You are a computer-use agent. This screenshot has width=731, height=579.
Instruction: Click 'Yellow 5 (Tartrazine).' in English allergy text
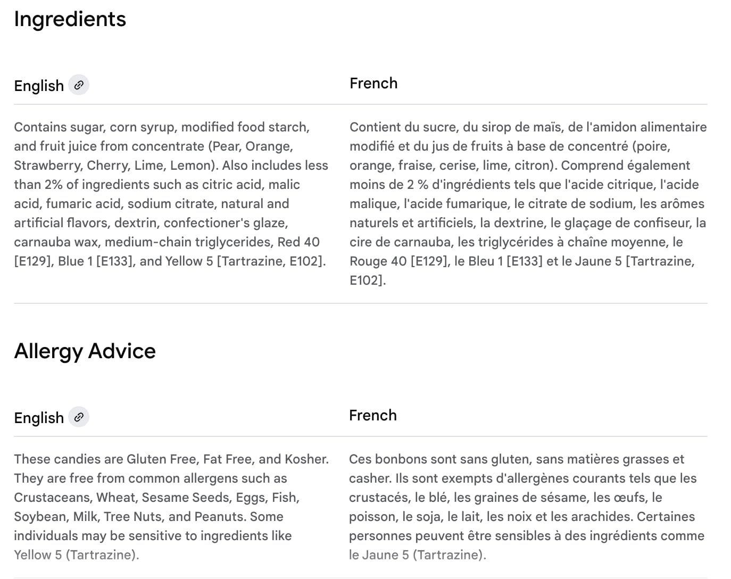click(x=77, y=555)
